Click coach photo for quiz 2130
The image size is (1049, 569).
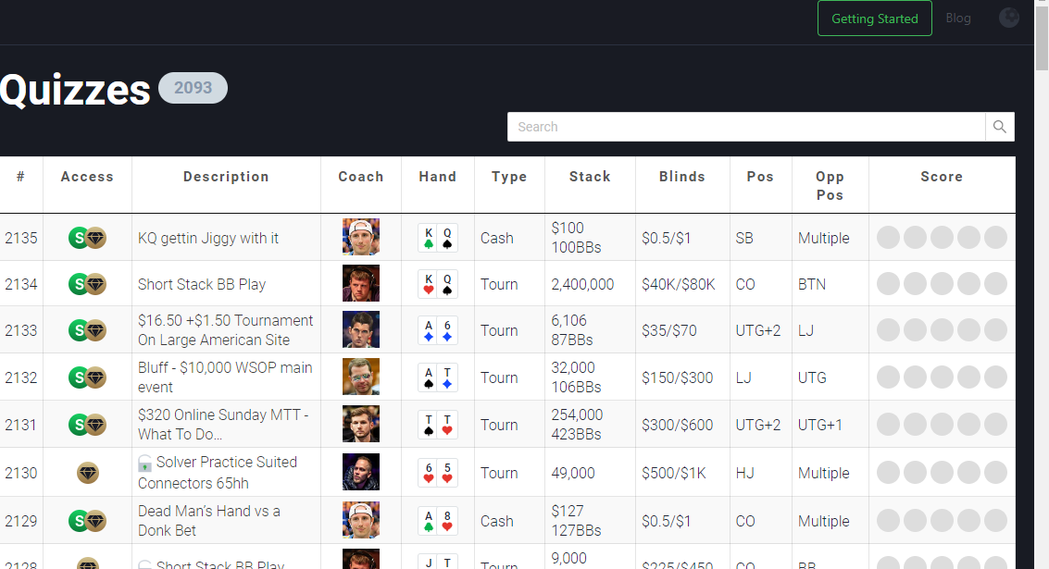[360, 472]
